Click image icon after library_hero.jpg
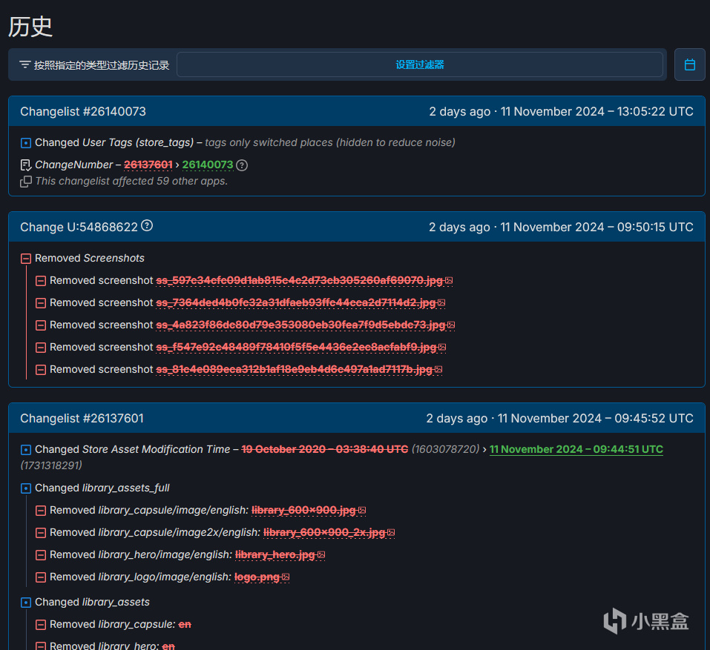Screen dimensions: 710x650 click(x=321, y=554)
